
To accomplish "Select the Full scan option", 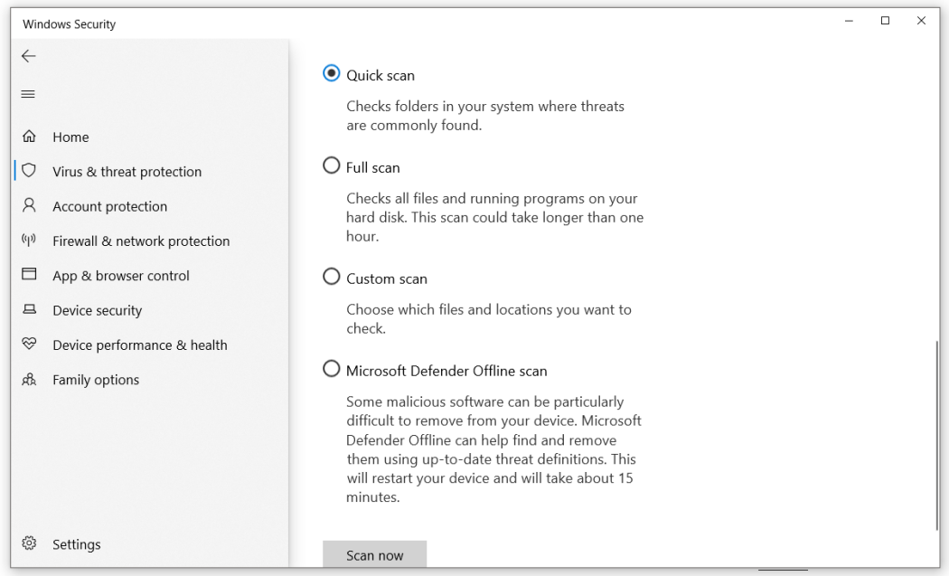I will click(331, 165).
